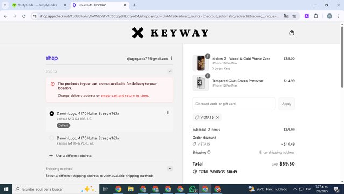Image resolution: width=344 pixels, height=194 pixels.
Task: Click the TOTAL SAVINGS $10.49 text
Action: coord(218,171)
